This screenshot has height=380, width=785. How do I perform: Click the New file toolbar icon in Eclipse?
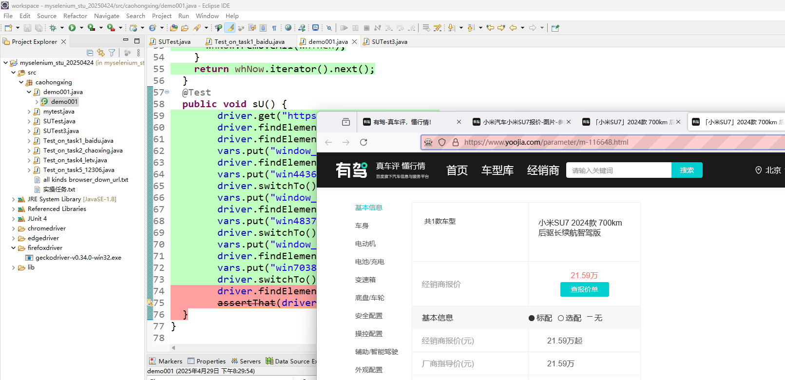8,28
